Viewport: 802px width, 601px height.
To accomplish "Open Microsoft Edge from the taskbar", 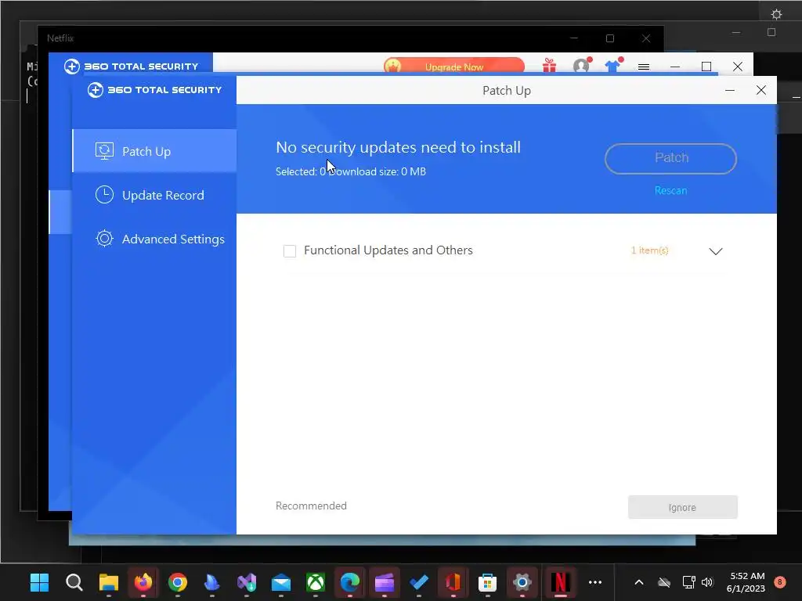I will click(x=350, y=582).
